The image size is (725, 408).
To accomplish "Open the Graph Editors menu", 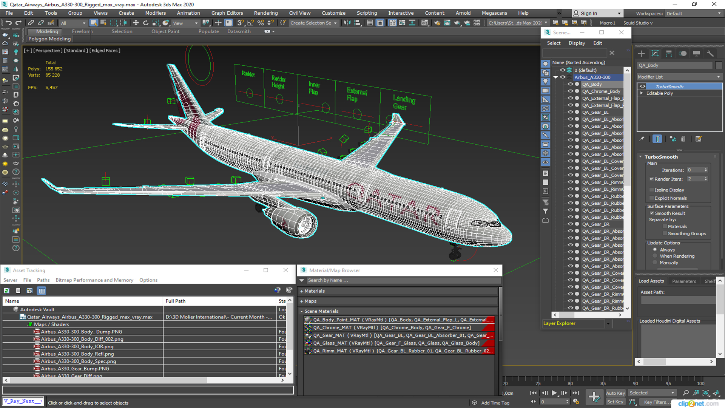I will pyautogui.click(x=227, y=13).
